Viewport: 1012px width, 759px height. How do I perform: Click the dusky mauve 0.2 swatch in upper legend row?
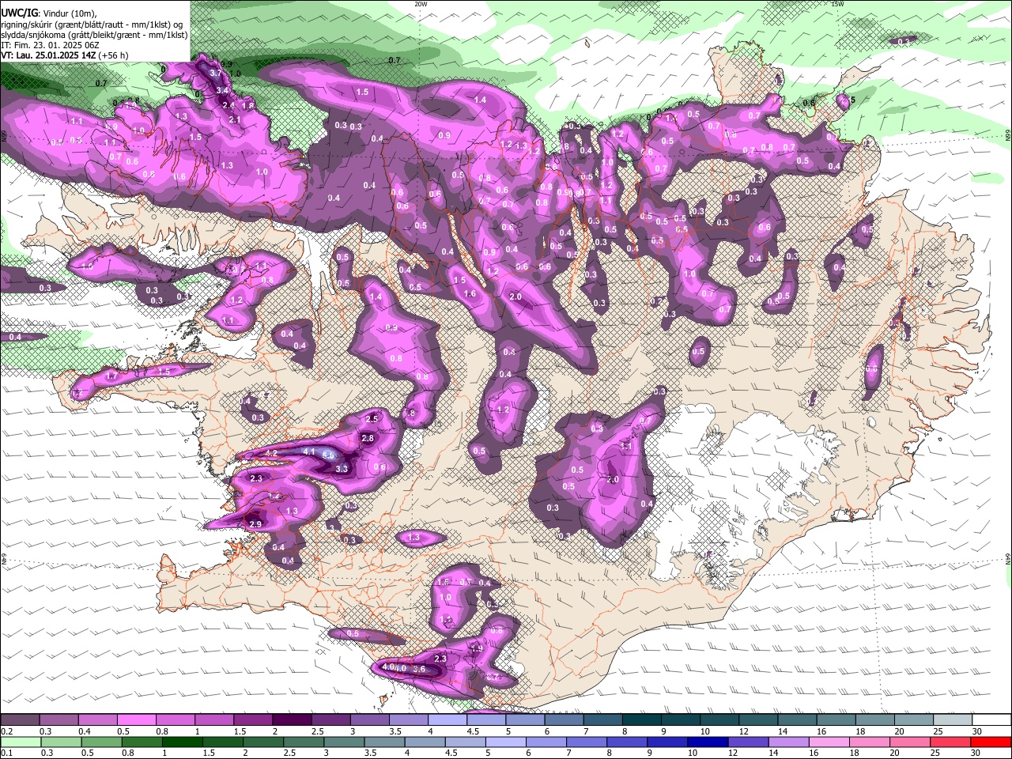click(20, 720)
